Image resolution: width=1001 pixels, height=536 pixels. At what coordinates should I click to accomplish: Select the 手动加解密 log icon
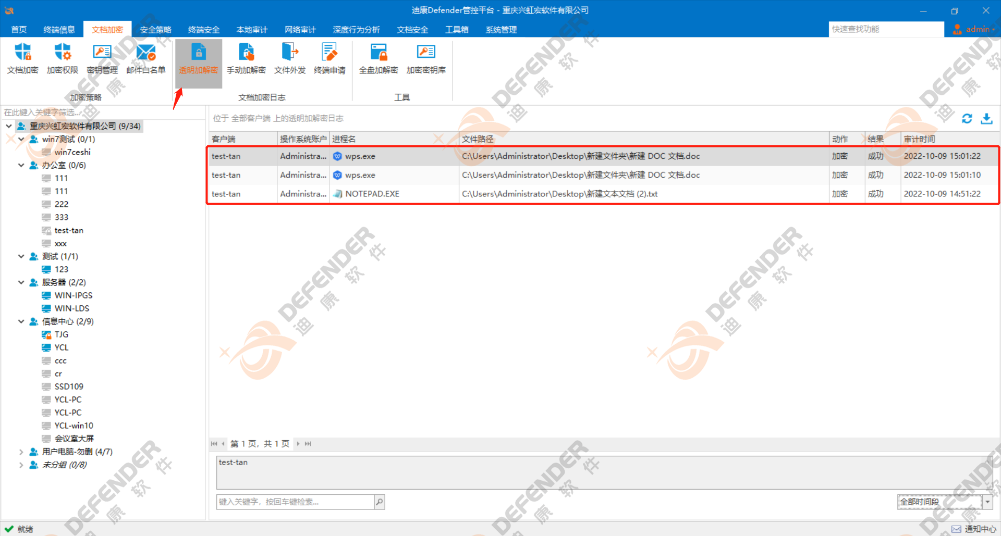point(246,59)
